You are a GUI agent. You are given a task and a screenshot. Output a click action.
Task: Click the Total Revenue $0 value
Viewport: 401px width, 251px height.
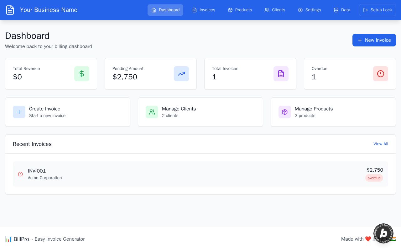click(18, 77)
